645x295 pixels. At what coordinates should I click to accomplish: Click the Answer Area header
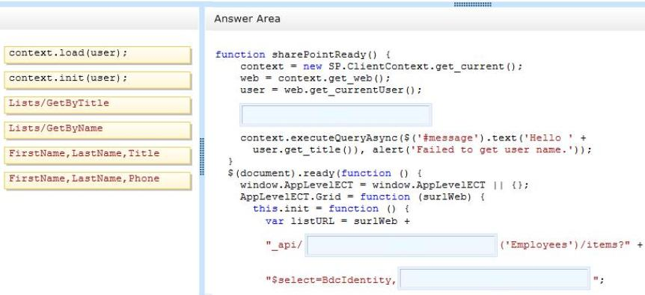pyautogui.click(x=247, y=19)
